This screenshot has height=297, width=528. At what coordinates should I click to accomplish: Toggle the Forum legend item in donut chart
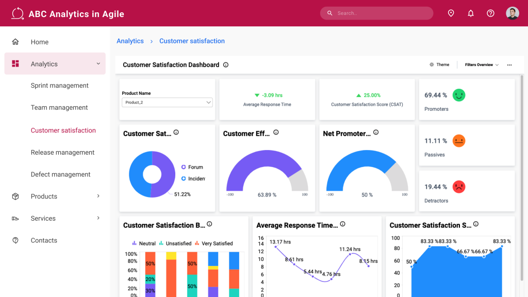tap(192, 167)
